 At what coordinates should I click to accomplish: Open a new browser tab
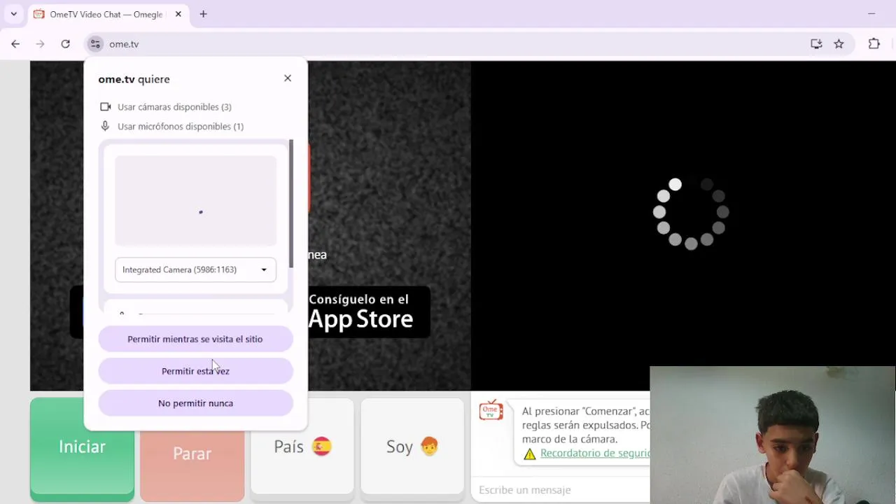tap(203, 14)
